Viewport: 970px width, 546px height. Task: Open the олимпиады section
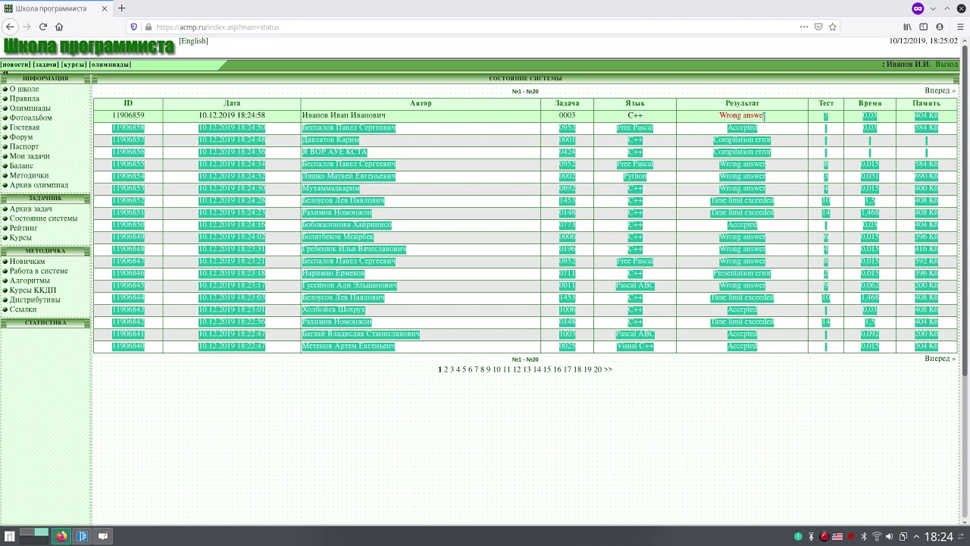(110, 64)
